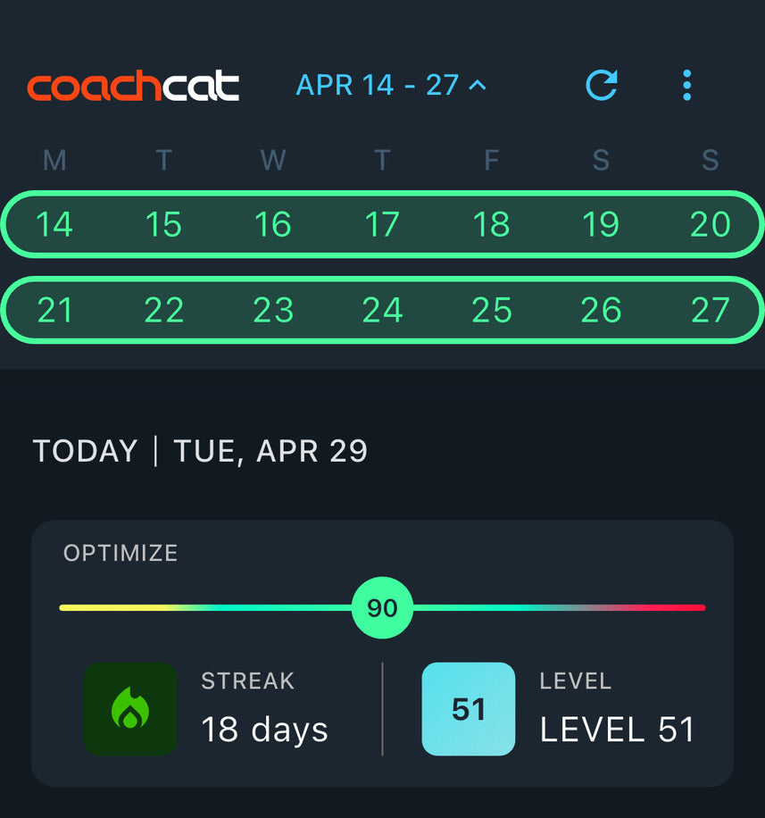This screenshot has height=818, width=765.
Task: Click the CoachCat logo
Action: [x=132, y=85]
